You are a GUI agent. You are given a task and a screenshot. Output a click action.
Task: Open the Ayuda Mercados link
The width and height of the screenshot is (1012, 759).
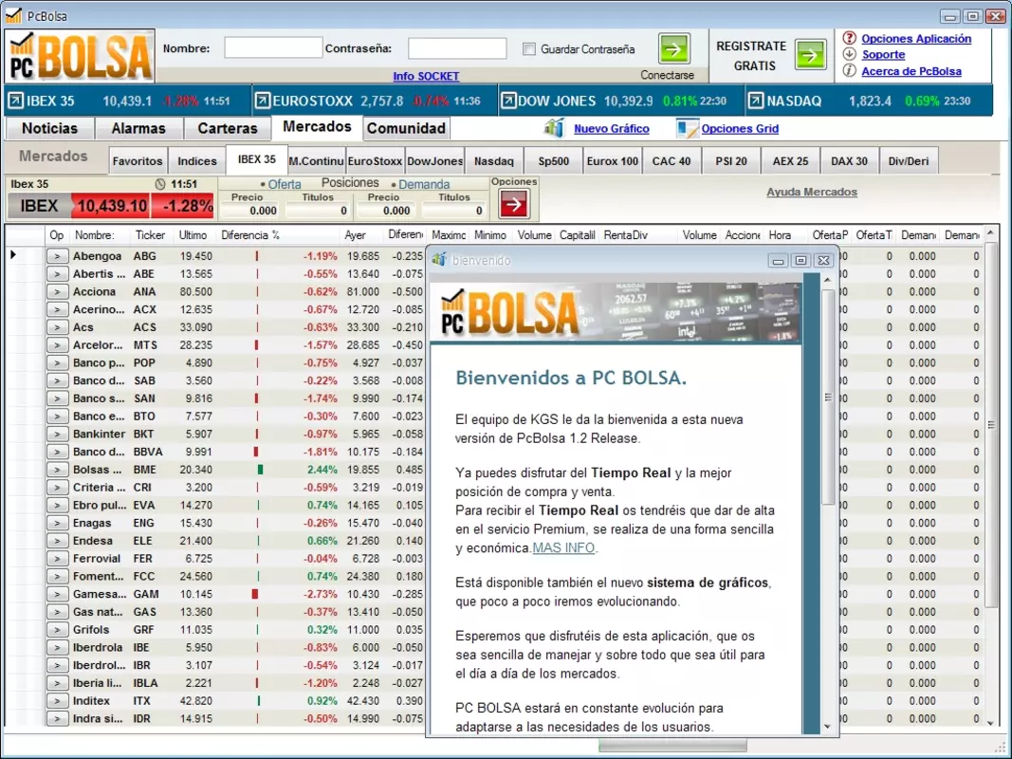point(812,192)
